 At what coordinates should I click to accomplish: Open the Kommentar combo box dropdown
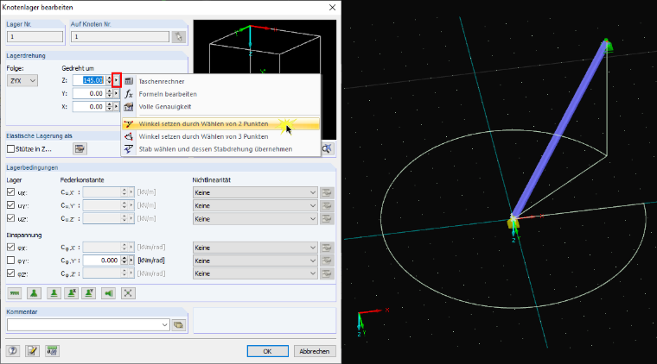click(164, 324)
